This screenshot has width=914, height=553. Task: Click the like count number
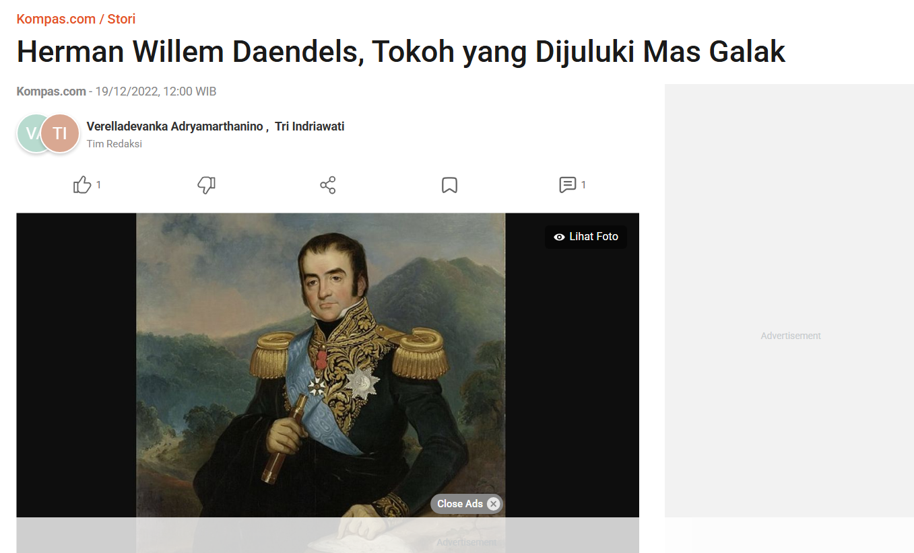[x=98, y=185]
